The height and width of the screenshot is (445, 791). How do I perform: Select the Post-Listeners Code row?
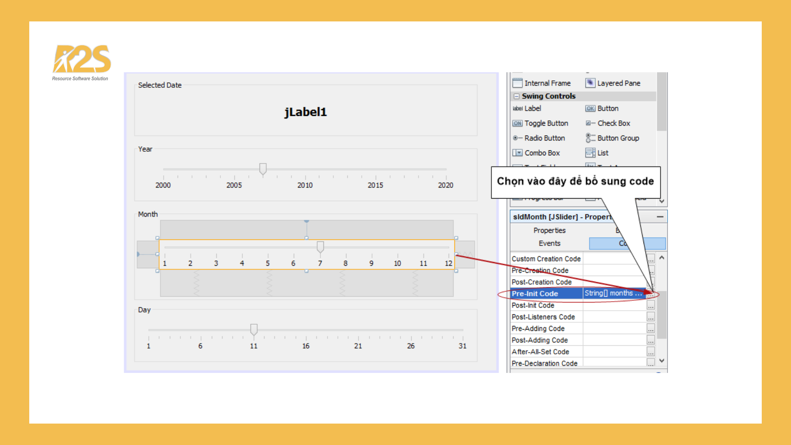coord(543,317)
